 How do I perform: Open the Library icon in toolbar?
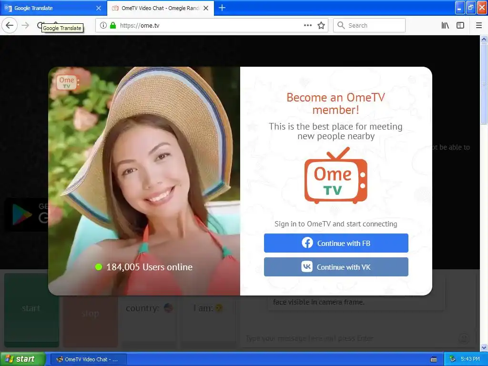click(x=445, y=25)
